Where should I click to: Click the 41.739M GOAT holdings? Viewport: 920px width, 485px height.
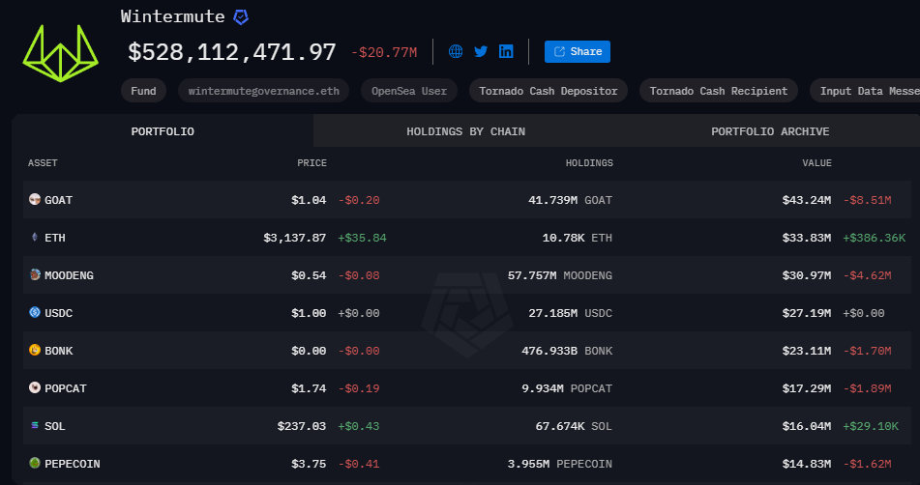[x=571, y=200]
